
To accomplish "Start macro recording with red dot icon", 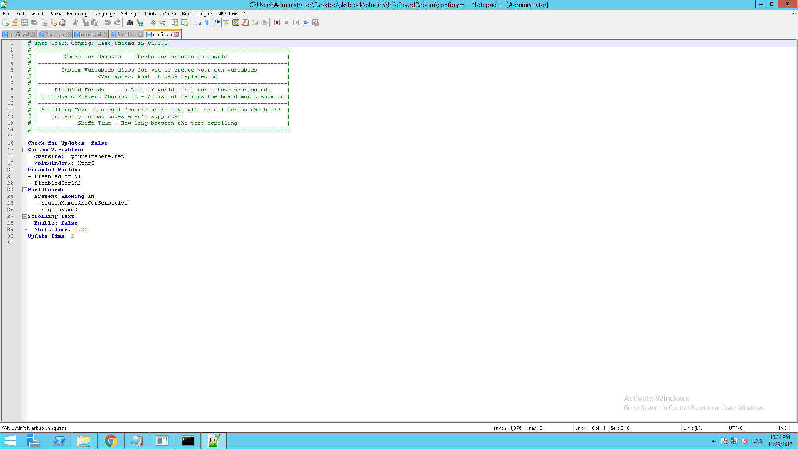I will [277, 22].
